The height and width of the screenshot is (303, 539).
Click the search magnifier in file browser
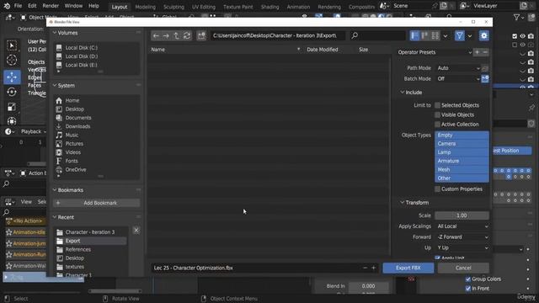pyautogui.click(x=355, y=35)
